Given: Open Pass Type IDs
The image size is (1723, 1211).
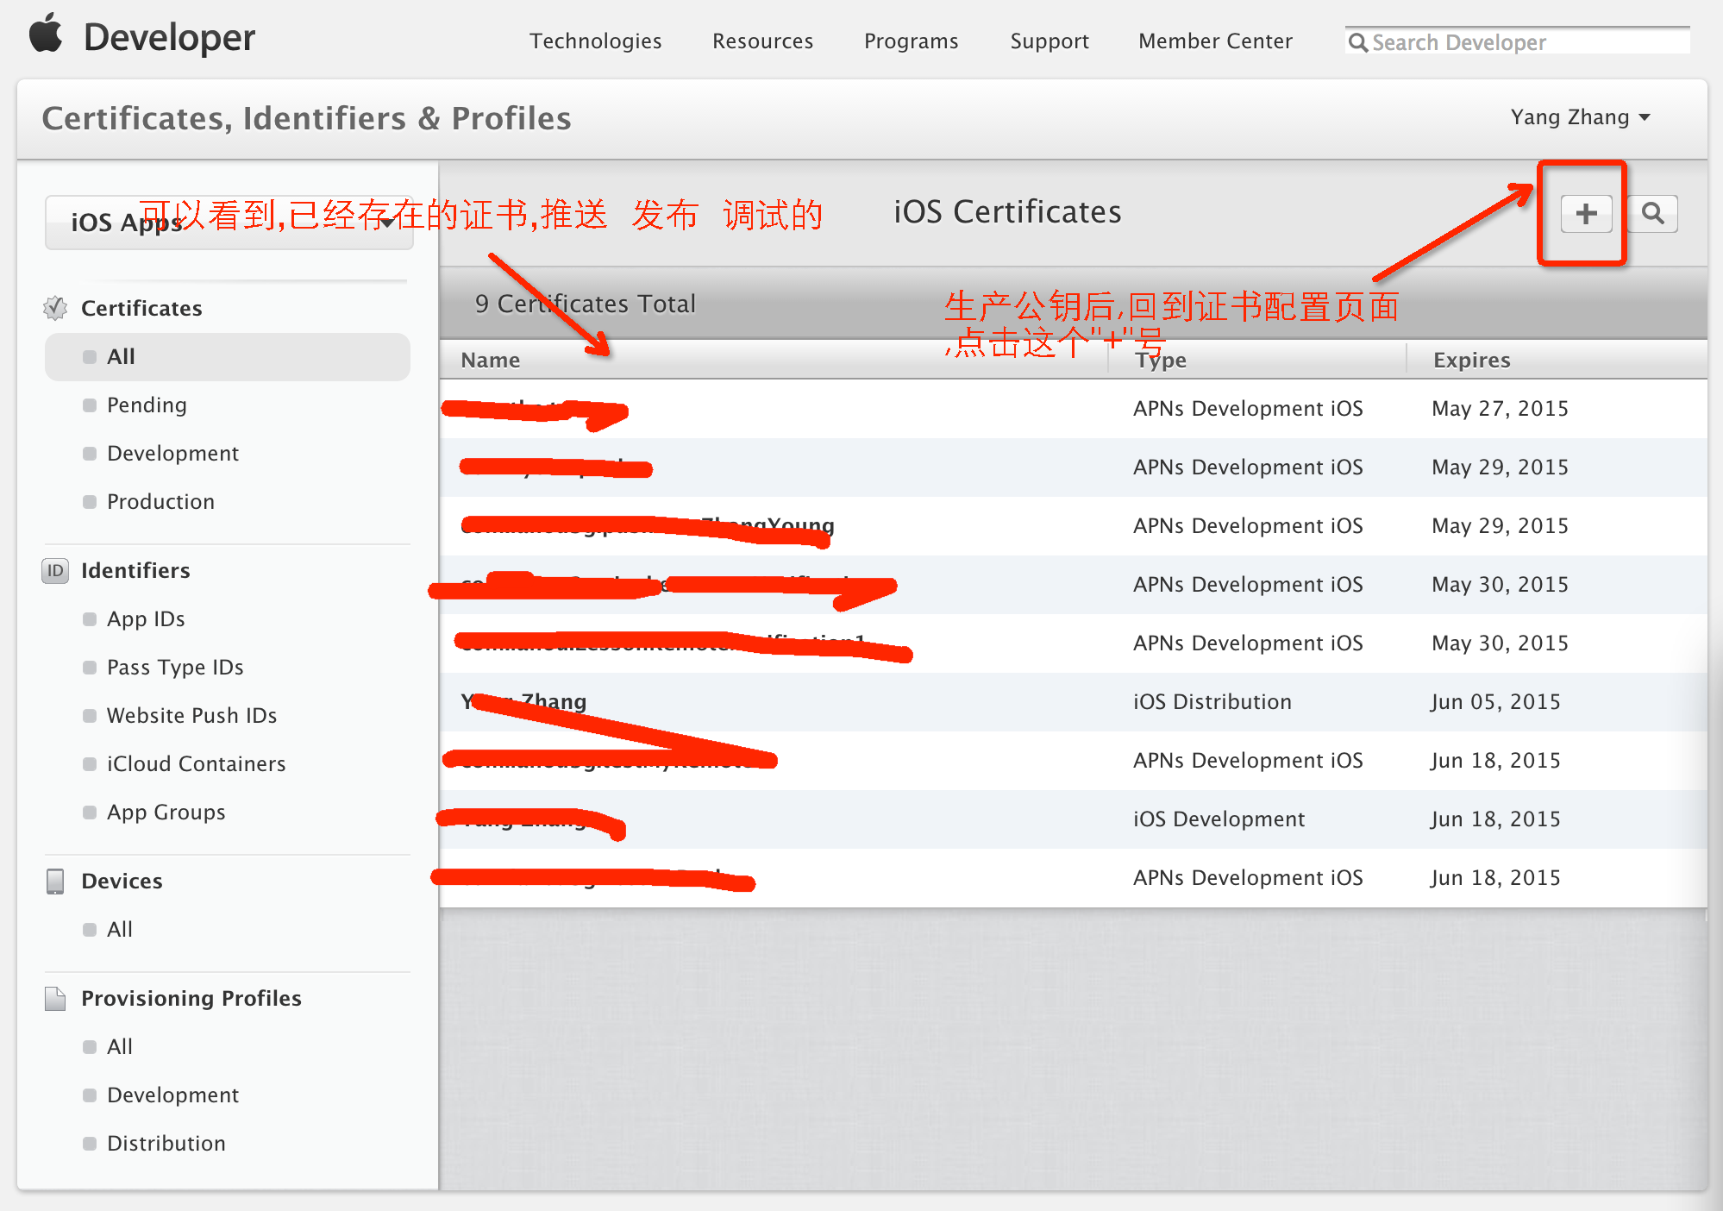Looking at the screenshot, I should click(x=175, y=667).
